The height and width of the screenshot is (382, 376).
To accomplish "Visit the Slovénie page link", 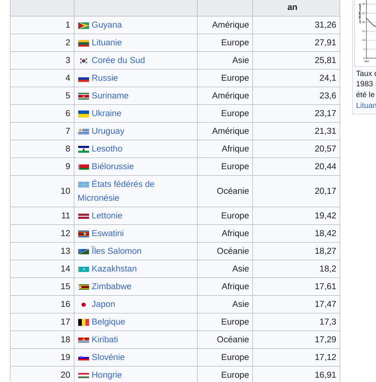I will click(x=108, y=357).
